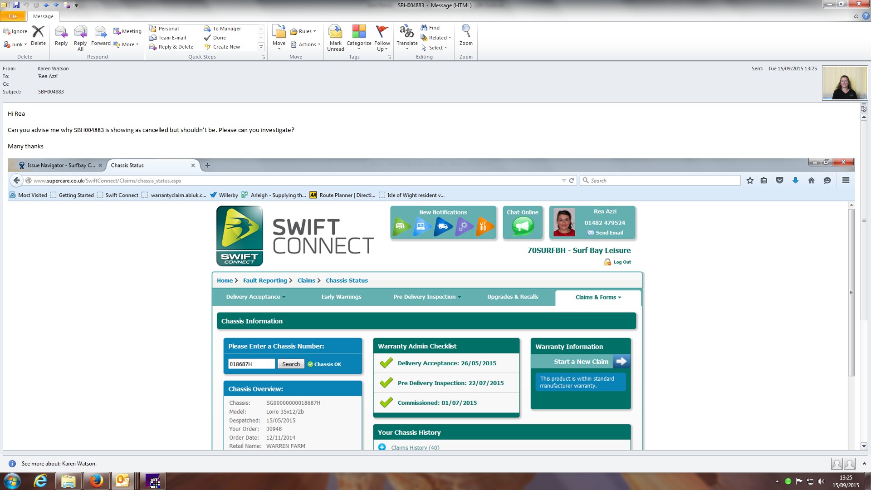Open the File tab
Image resolution: width=871 pixels, height=490 pixels.
[x=13, y=16]
